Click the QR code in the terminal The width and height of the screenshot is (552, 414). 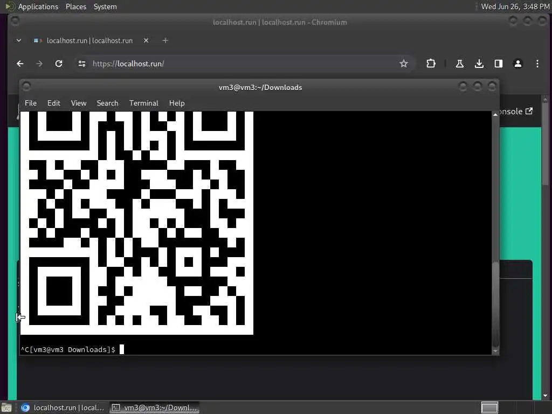(136, 223)
